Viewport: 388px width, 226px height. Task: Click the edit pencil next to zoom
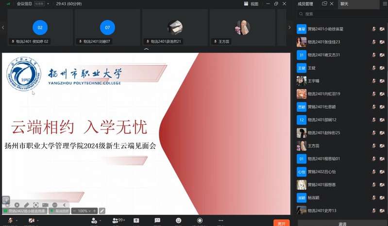[x=102, y=211]
